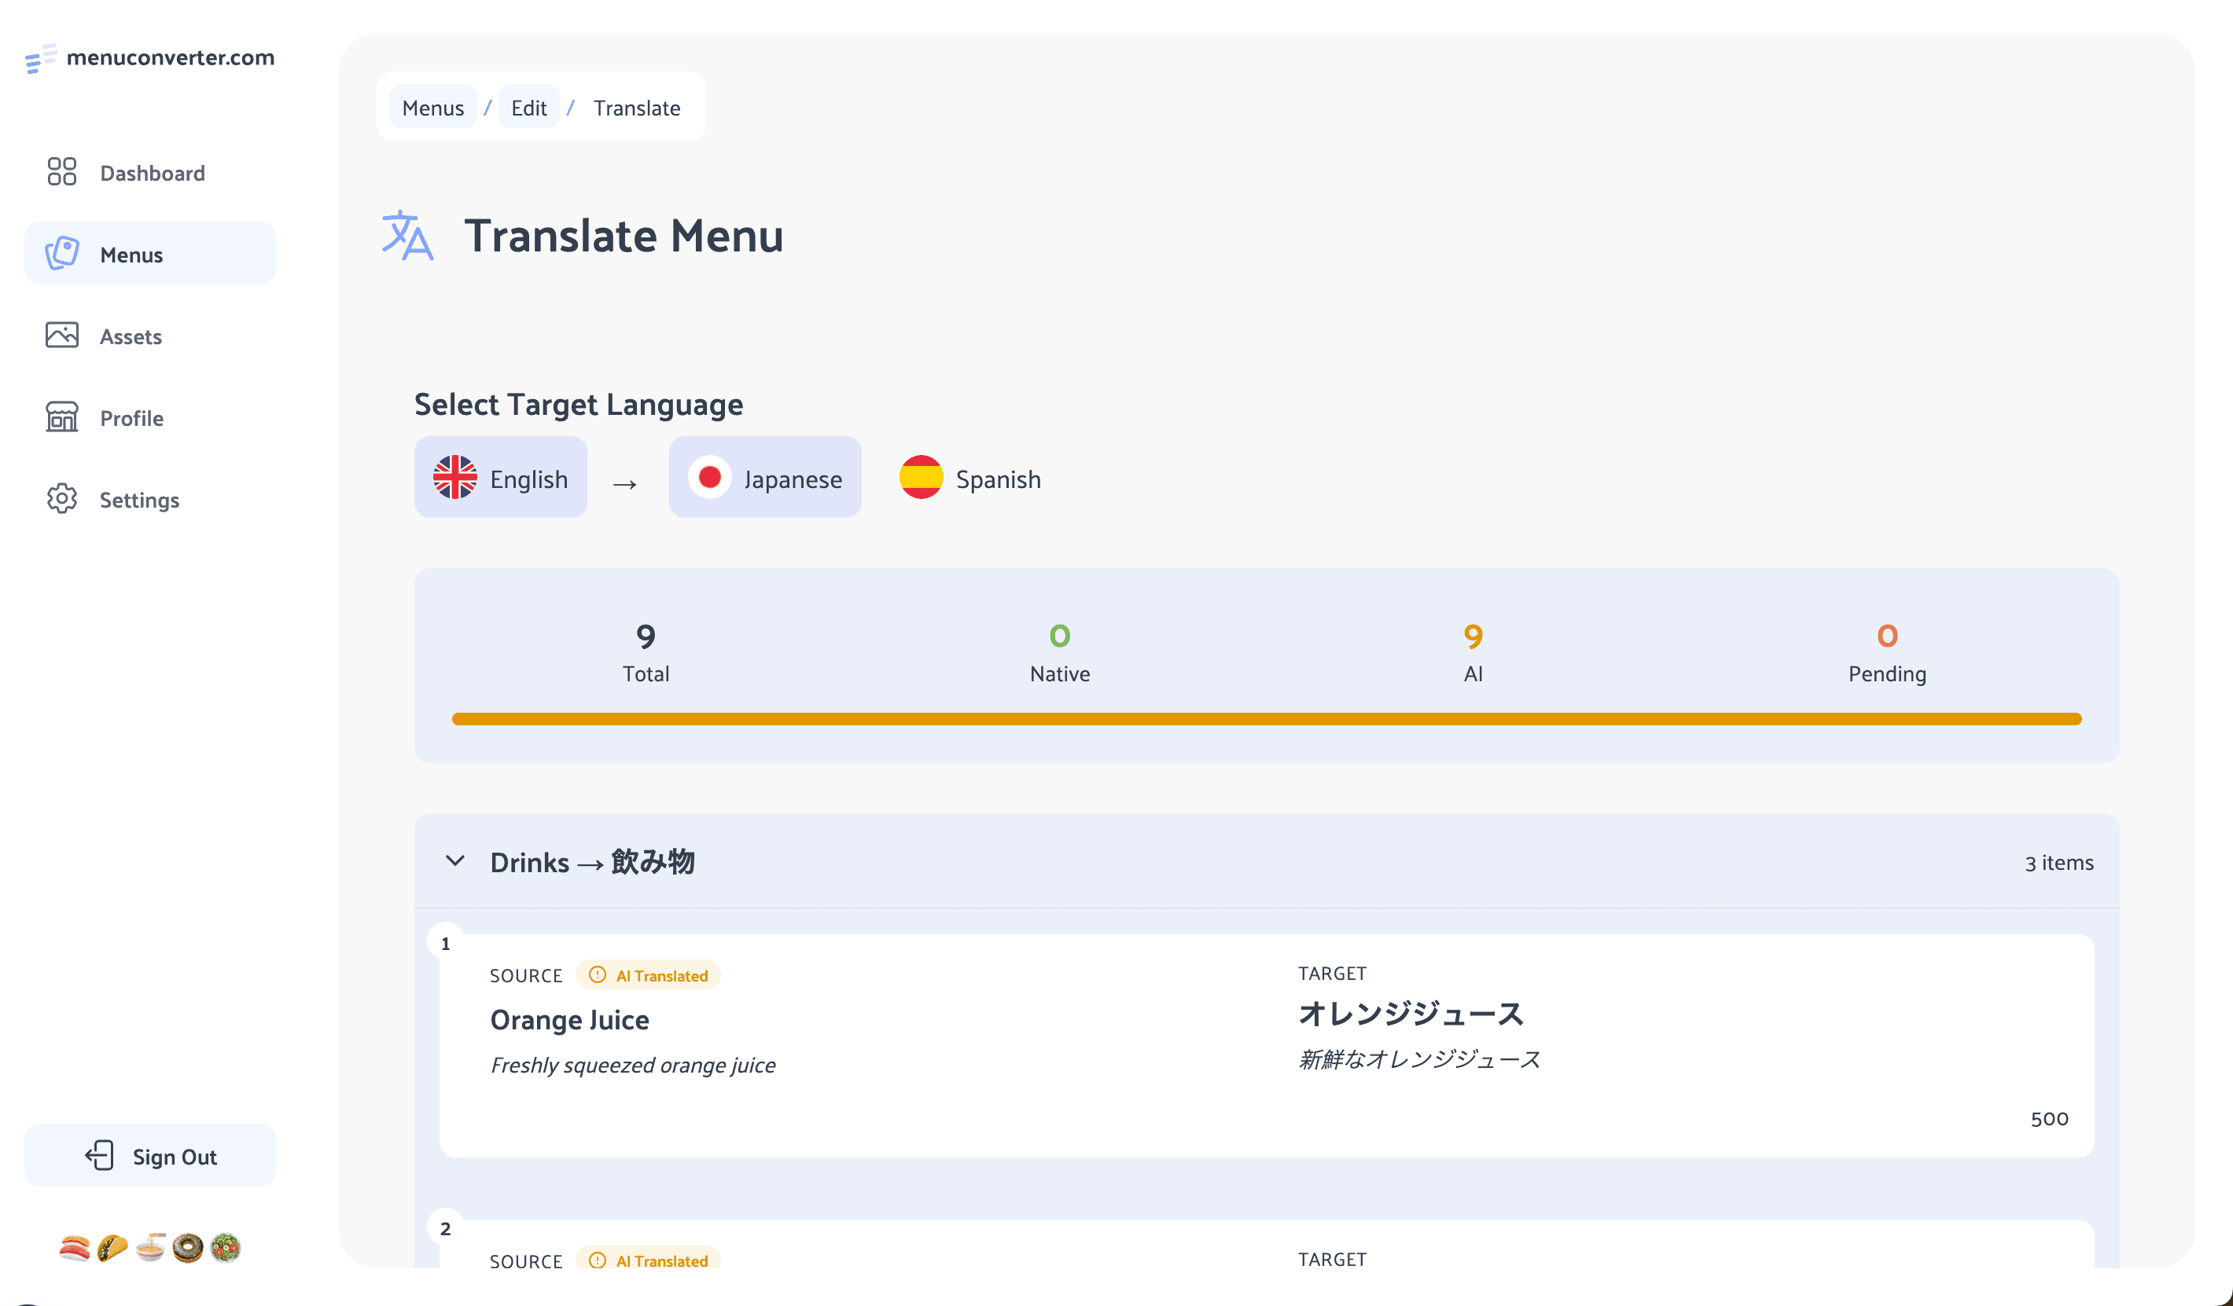Switch to the Edit breadcrumb tab

pyautogui.click(x=529, y=106)
